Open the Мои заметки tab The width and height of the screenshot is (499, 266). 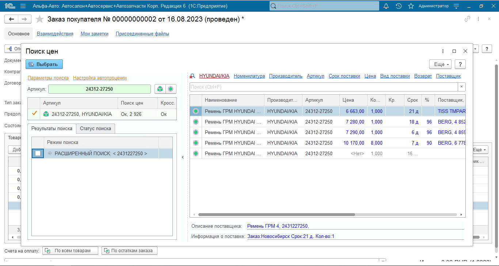tap(95, 34)
